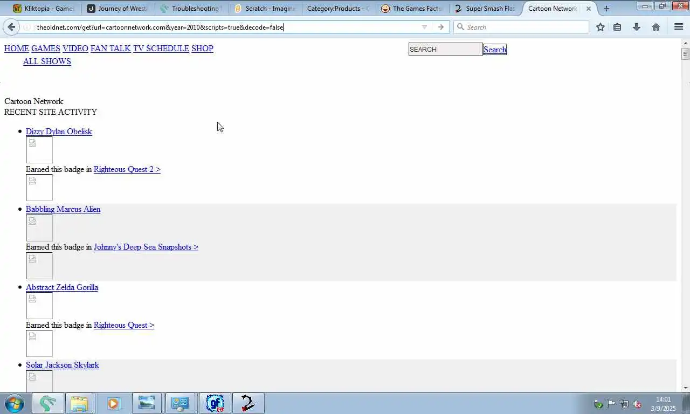Click the Action Center flag tray icon
This screenshot has width=690, height=414.
tap(611, 404)
